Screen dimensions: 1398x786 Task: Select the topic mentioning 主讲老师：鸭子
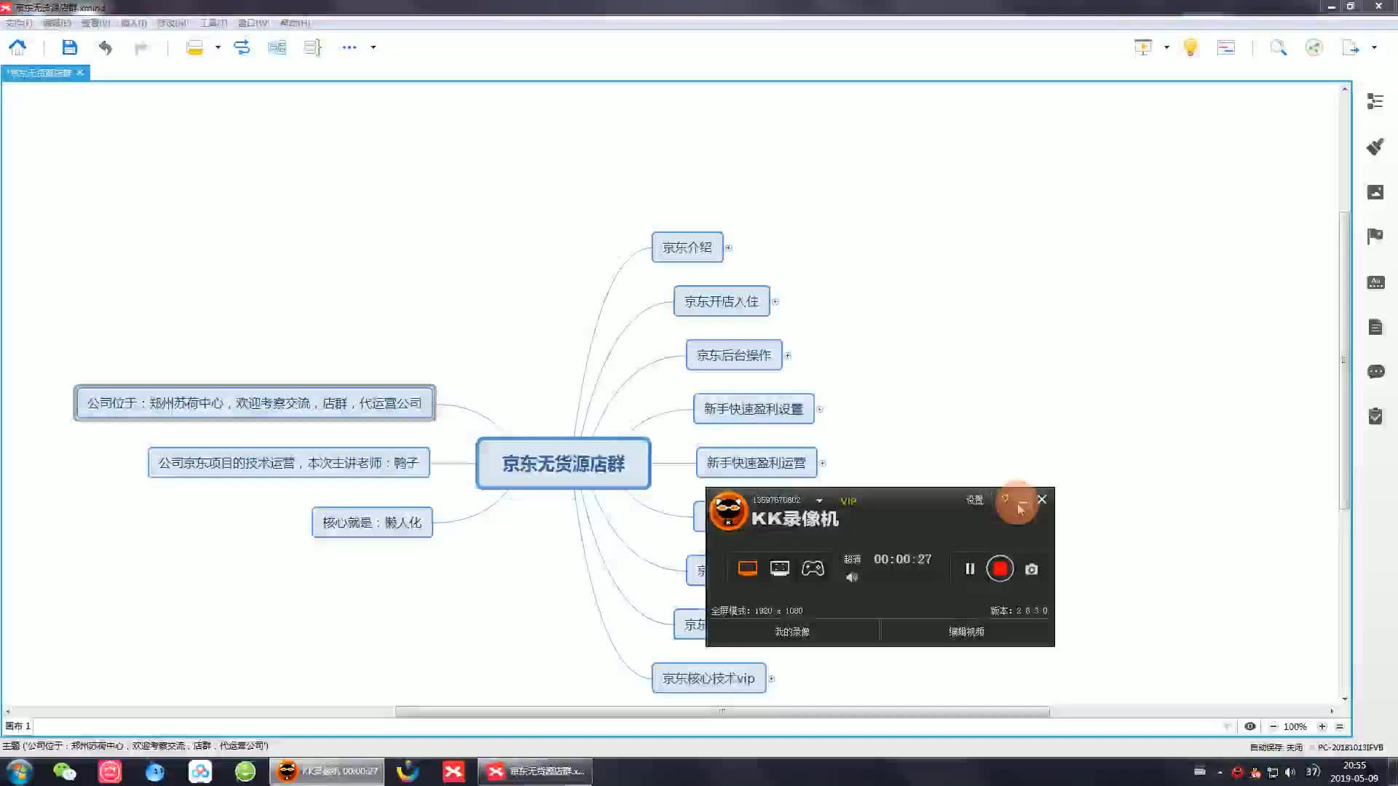pos(288,463)
